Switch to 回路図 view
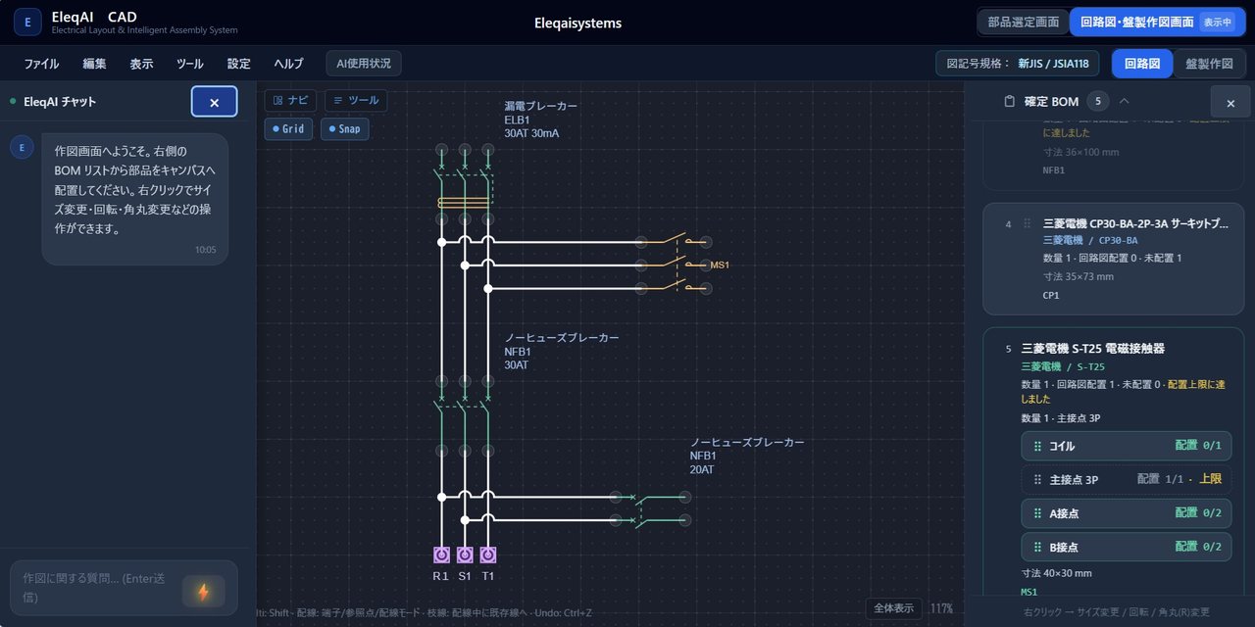The width and height of the screenshot is (1255, 627). pos(1141,64)
